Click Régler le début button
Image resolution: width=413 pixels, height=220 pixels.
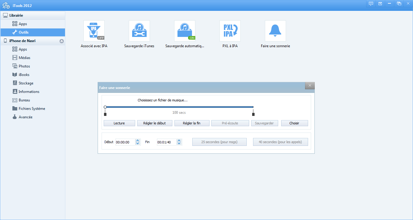click(x=155, y=123)
